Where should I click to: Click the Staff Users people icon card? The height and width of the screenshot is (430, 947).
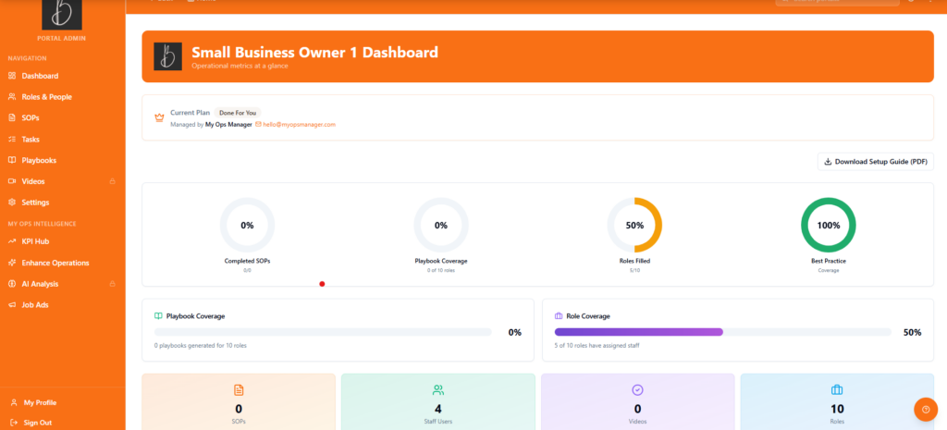click(438, 390)
